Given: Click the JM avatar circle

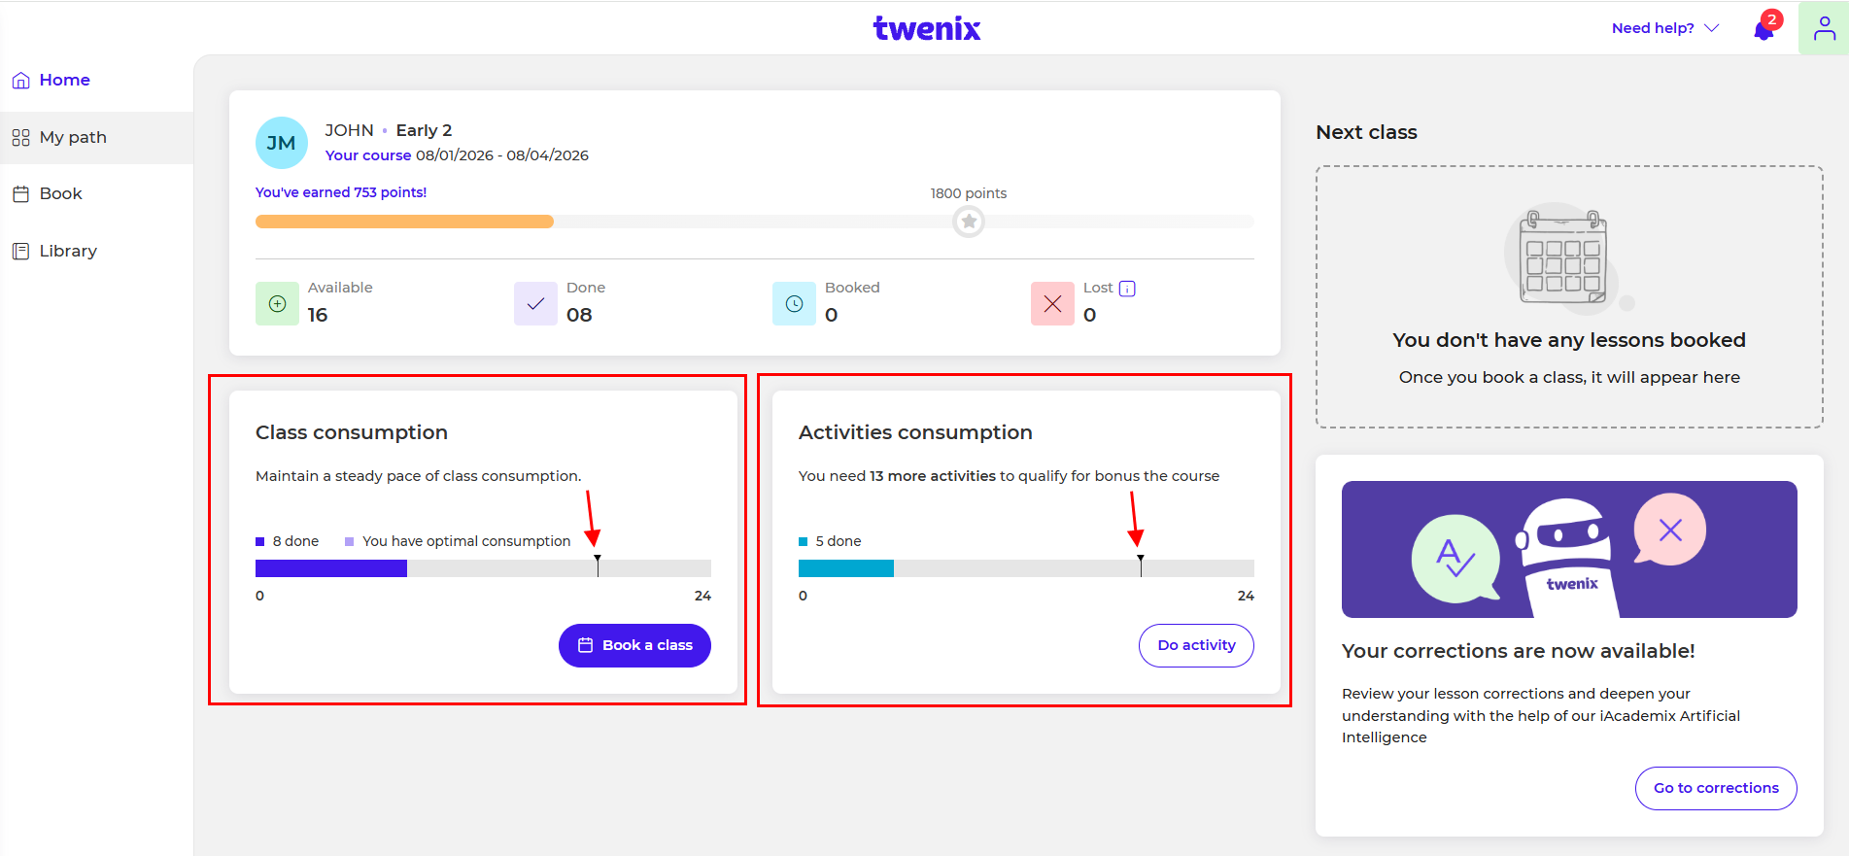Looking at the screenshot, I should pyautogui.click(x=281, y=143).
